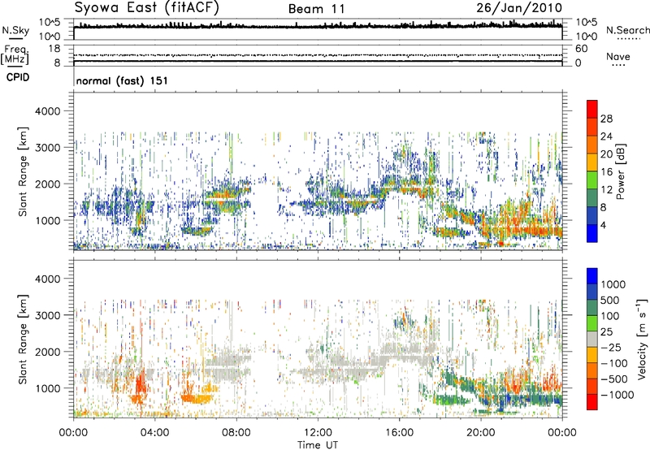Select the "4000" tick of the power panel
The image size is (650, 450).
(x=47, y=111)
